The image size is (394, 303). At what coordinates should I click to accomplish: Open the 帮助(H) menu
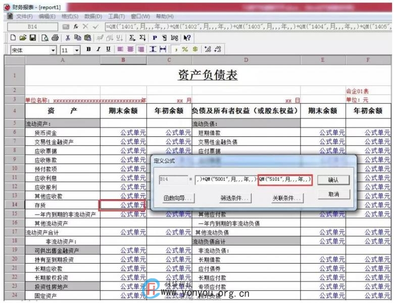click(x=165, y=17)
